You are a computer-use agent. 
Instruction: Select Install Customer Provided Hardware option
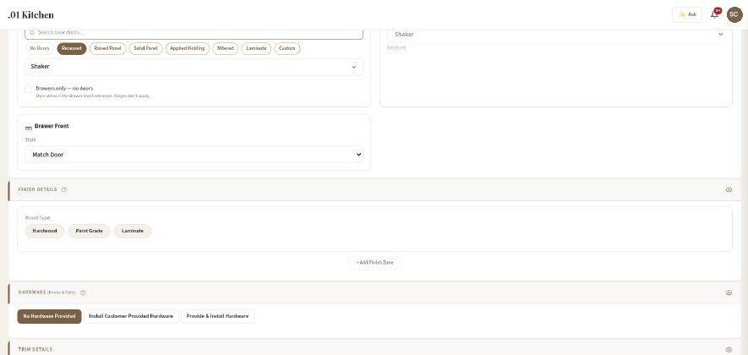click(x=131, y=316)
